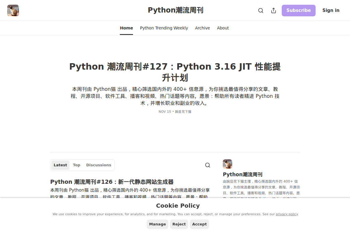
Task: Click Manage in the cookie banner
Action: coord(157,224)
